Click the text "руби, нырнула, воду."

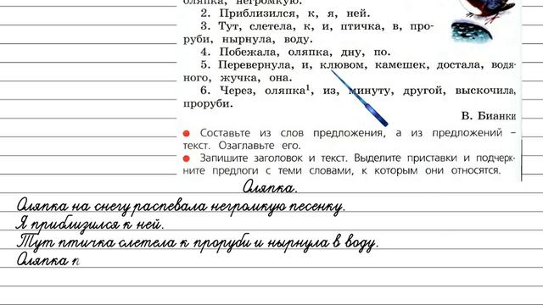[x=248, y=40]
